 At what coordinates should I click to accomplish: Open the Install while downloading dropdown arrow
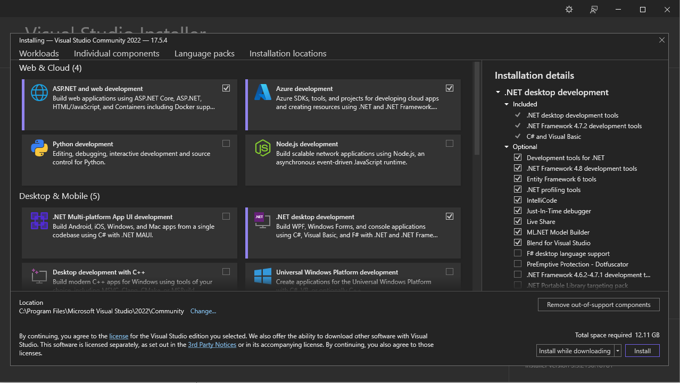(x=617, y=351)
